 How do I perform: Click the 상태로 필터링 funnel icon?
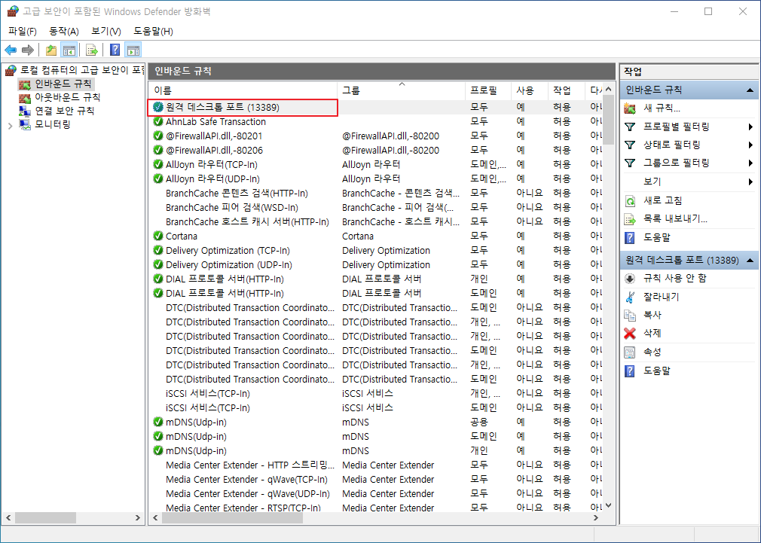pos(630,145)
